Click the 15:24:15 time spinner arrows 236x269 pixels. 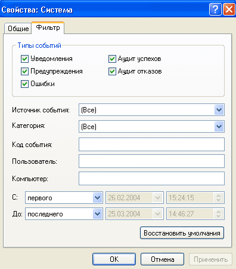tap(219, 198)
